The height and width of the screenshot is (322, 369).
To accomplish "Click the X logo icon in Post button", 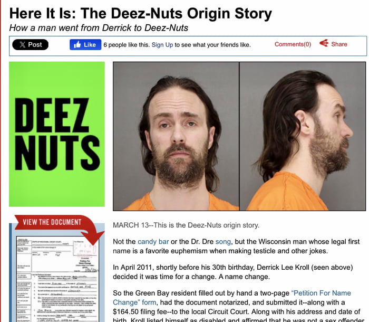I will pyautogui.click(x=22, y=44).
